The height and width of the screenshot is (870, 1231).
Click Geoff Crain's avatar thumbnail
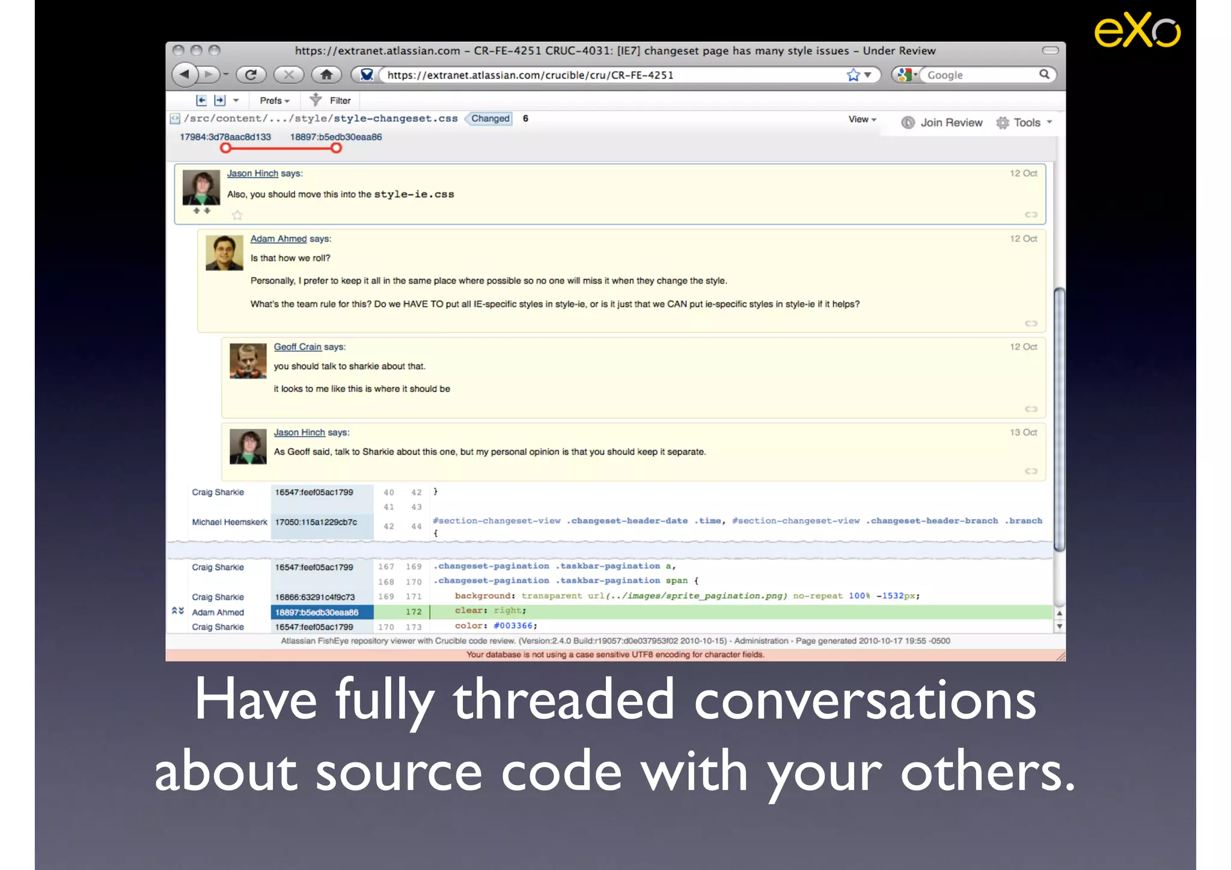(248, 360)
